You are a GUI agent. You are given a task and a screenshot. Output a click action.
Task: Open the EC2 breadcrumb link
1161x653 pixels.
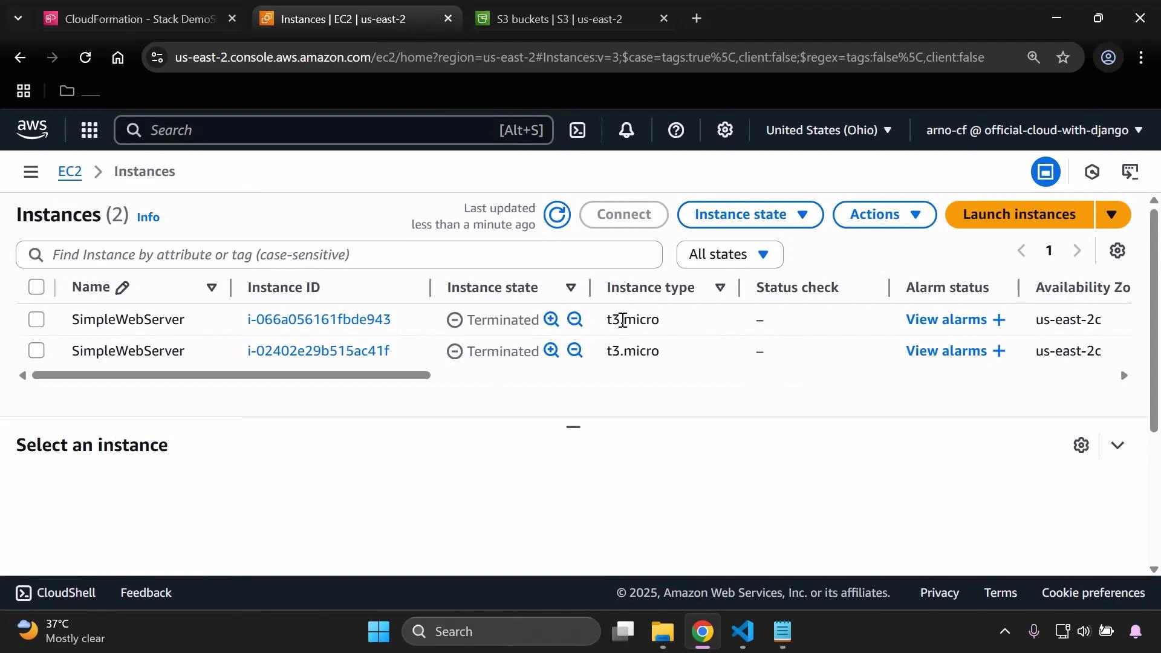click(70, 171)
